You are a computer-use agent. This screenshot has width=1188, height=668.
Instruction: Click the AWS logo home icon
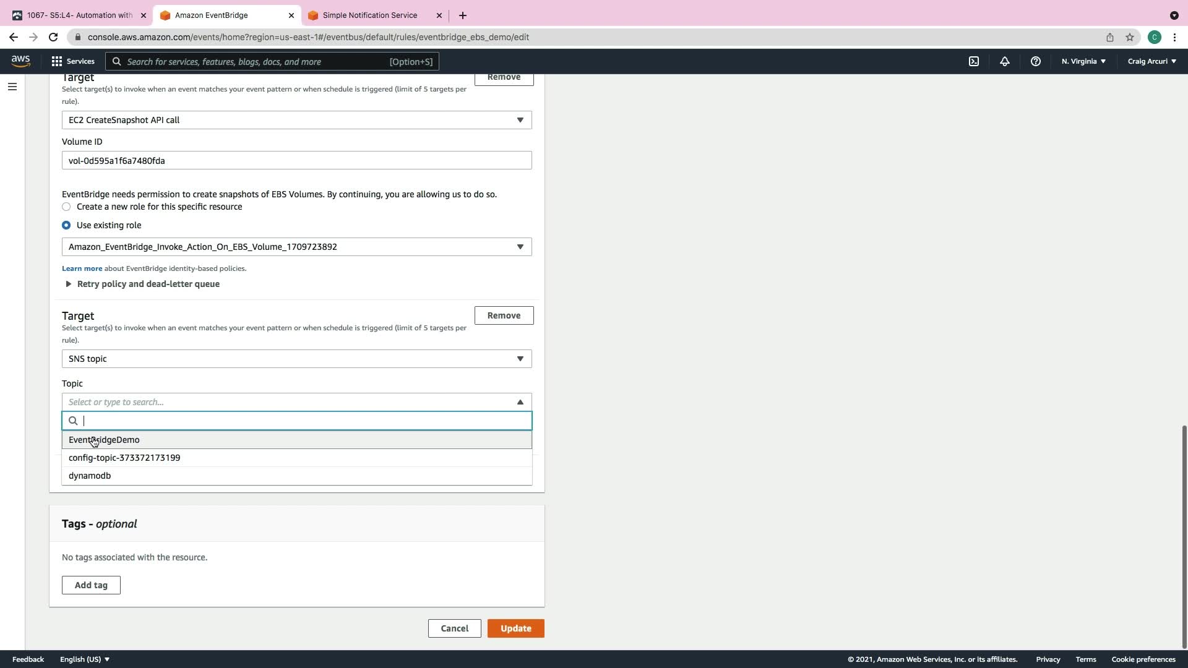tap(20, 61)
